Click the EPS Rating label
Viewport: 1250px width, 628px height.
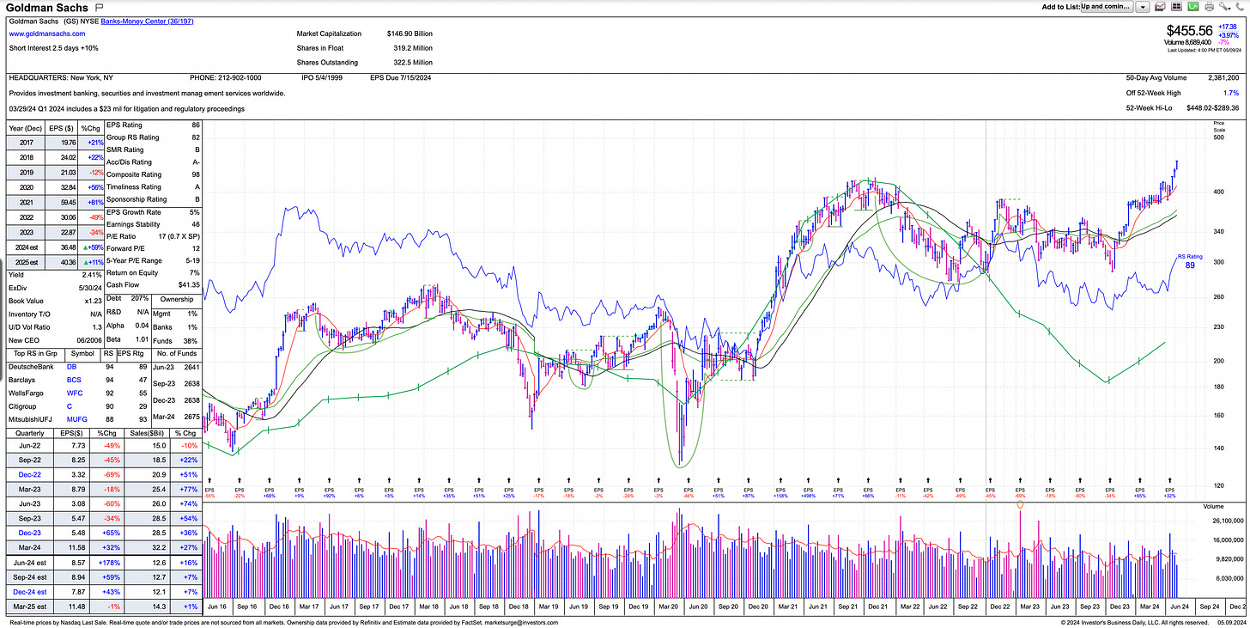124,125
